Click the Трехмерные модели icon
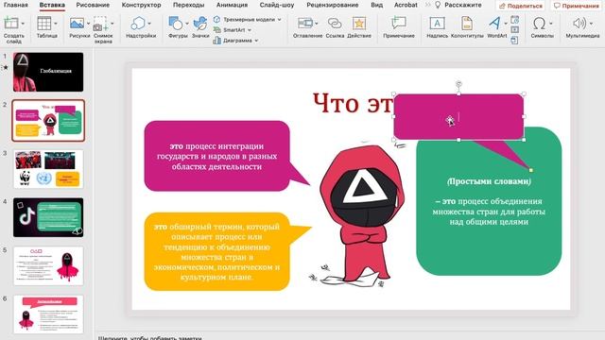 (x=216, y=19)
